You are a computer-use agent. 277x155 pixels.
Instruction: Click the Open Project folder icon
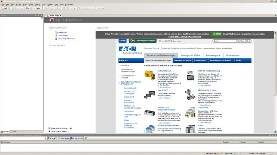[56, 36]
